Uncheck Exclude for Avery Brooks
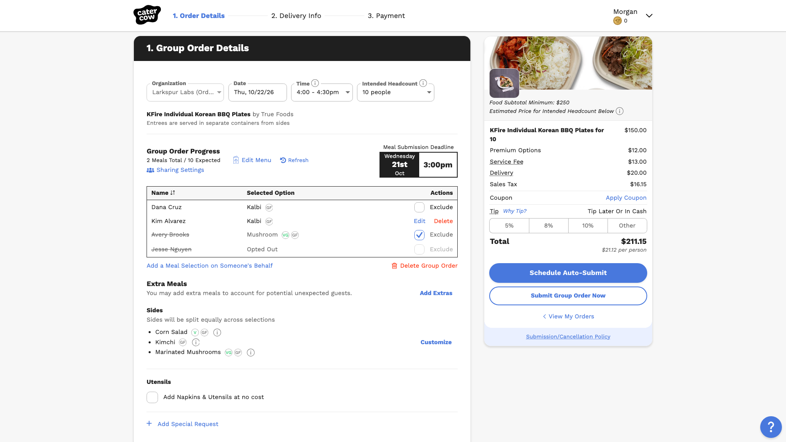This screenshot has width=786, height=442. click(x=419, y=235)
